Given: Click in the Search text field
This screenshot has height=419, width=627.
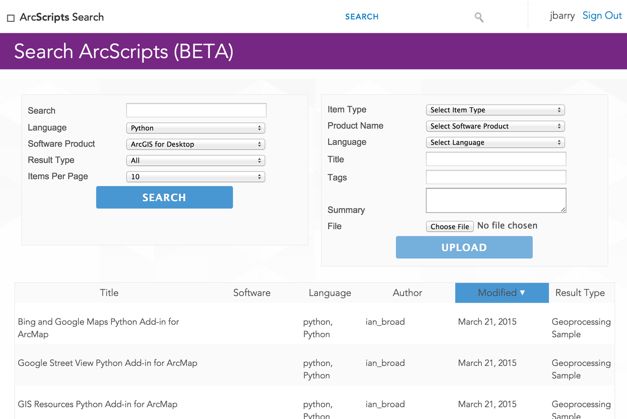Looking at the screenshot, I should tap(196, 110).
